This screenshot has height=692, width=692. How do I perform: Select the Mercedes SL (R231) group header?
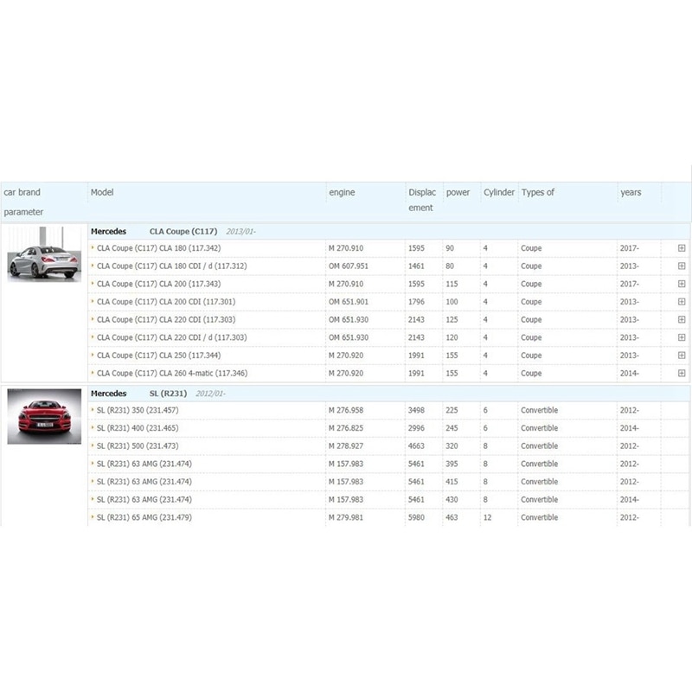[388, 394]
